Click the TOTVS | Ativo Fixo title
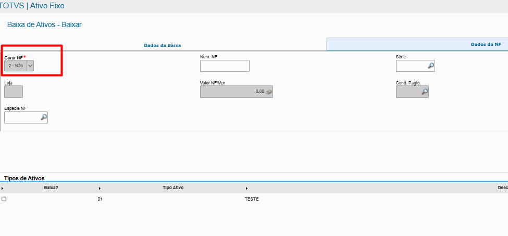The image size is (508, 236). [32, 6]
